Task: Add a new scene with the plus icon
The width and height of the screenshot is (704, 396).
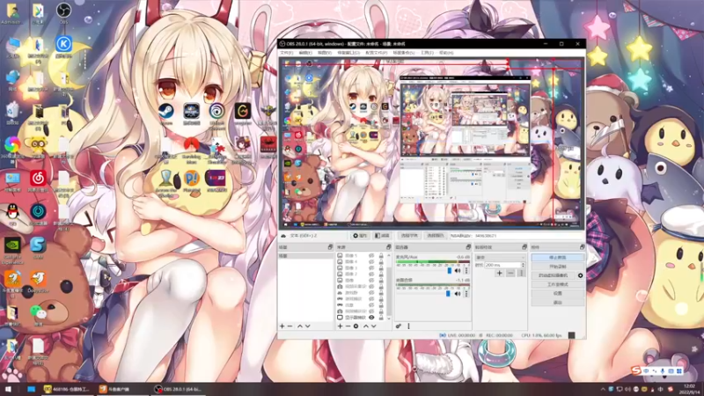Action: pos(282,326)
